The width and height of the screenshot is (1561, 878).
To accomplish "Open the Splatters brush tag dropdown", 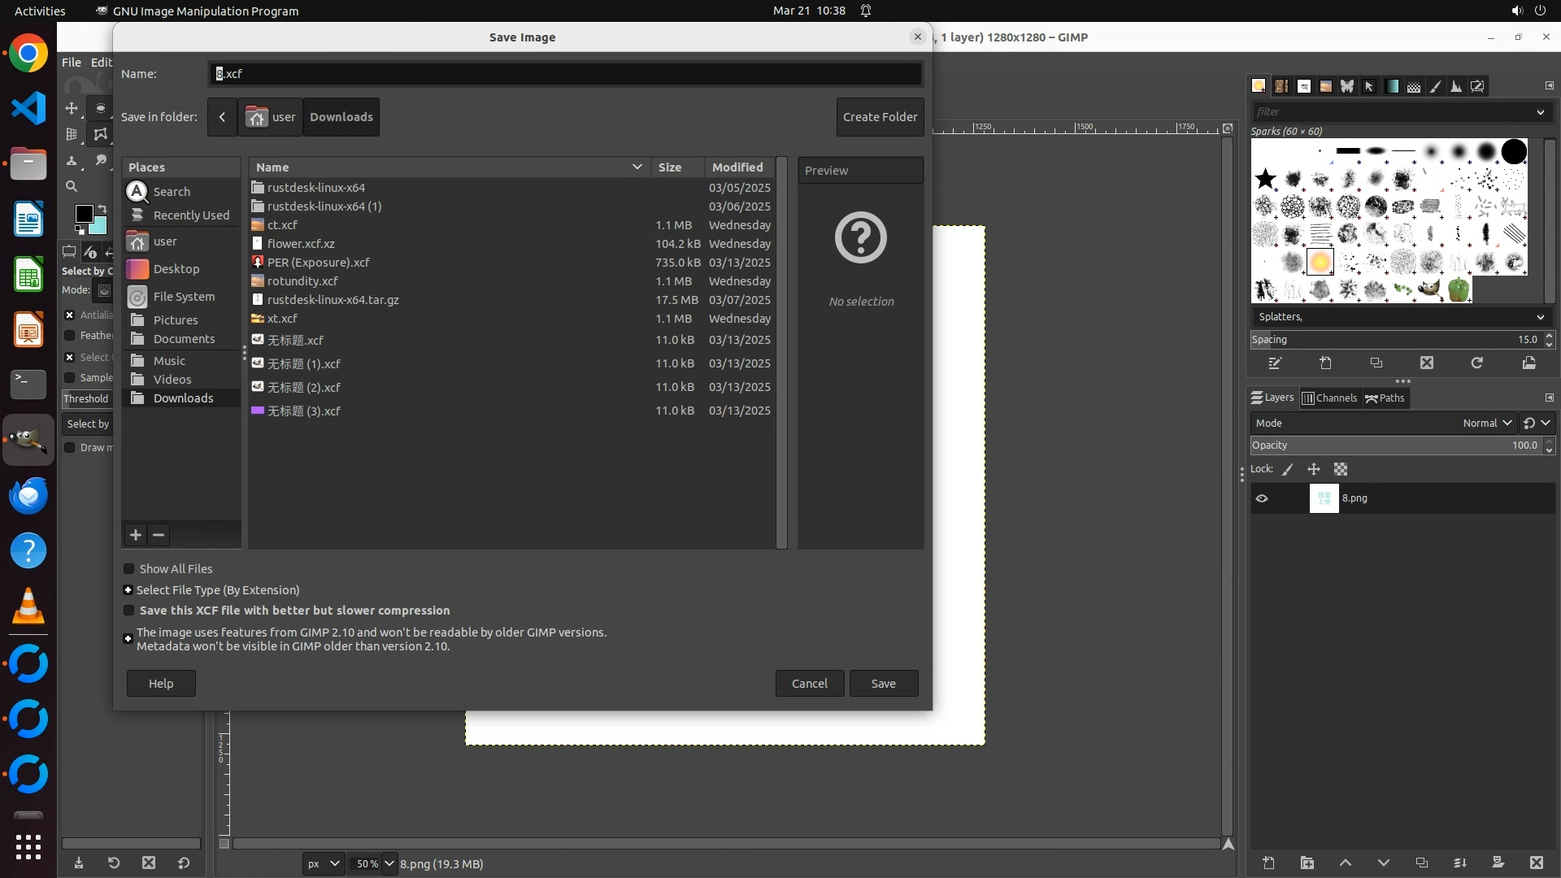I will coord(1540,317).
